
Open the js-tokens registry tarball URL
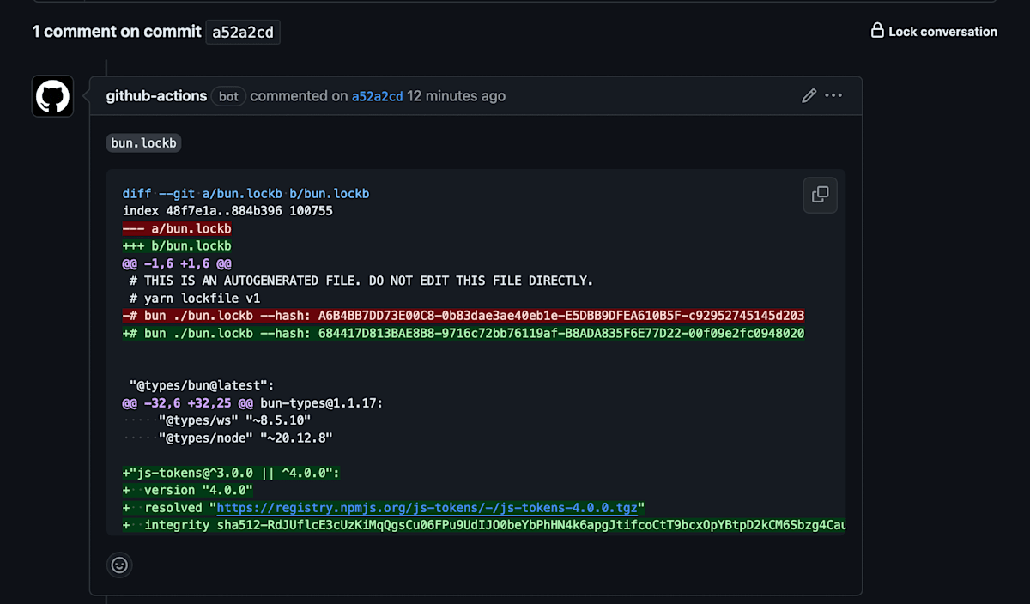coord(427,508)
